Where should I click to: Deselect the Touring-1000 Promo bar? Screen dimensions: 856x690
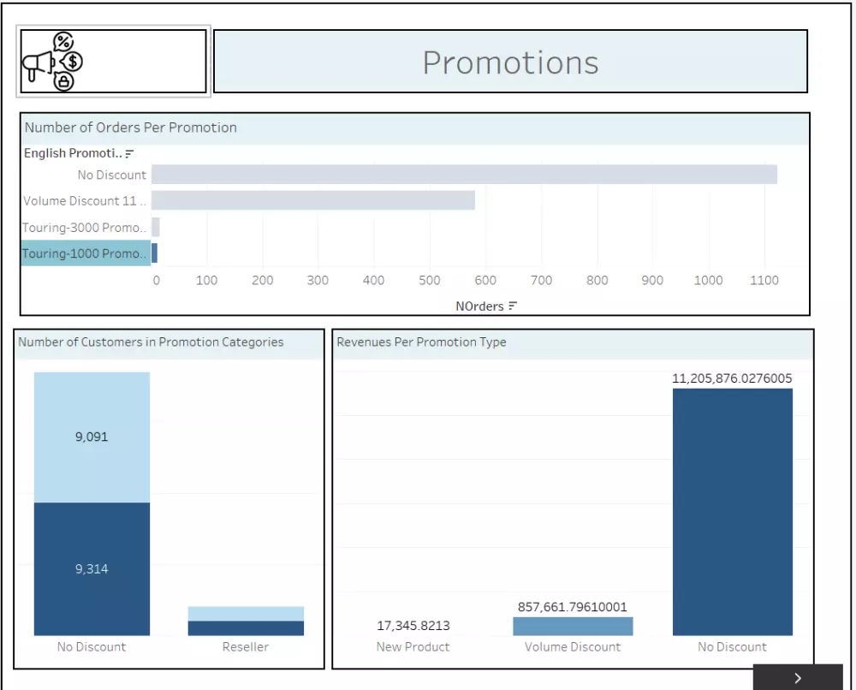[x=156, y=253]
